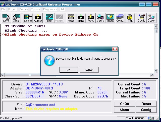The height and width of the screenshot is (122, 161).
Task: Click the horizontal scroll left arrow
Action: pyautogui.click(x=2, y=75)
